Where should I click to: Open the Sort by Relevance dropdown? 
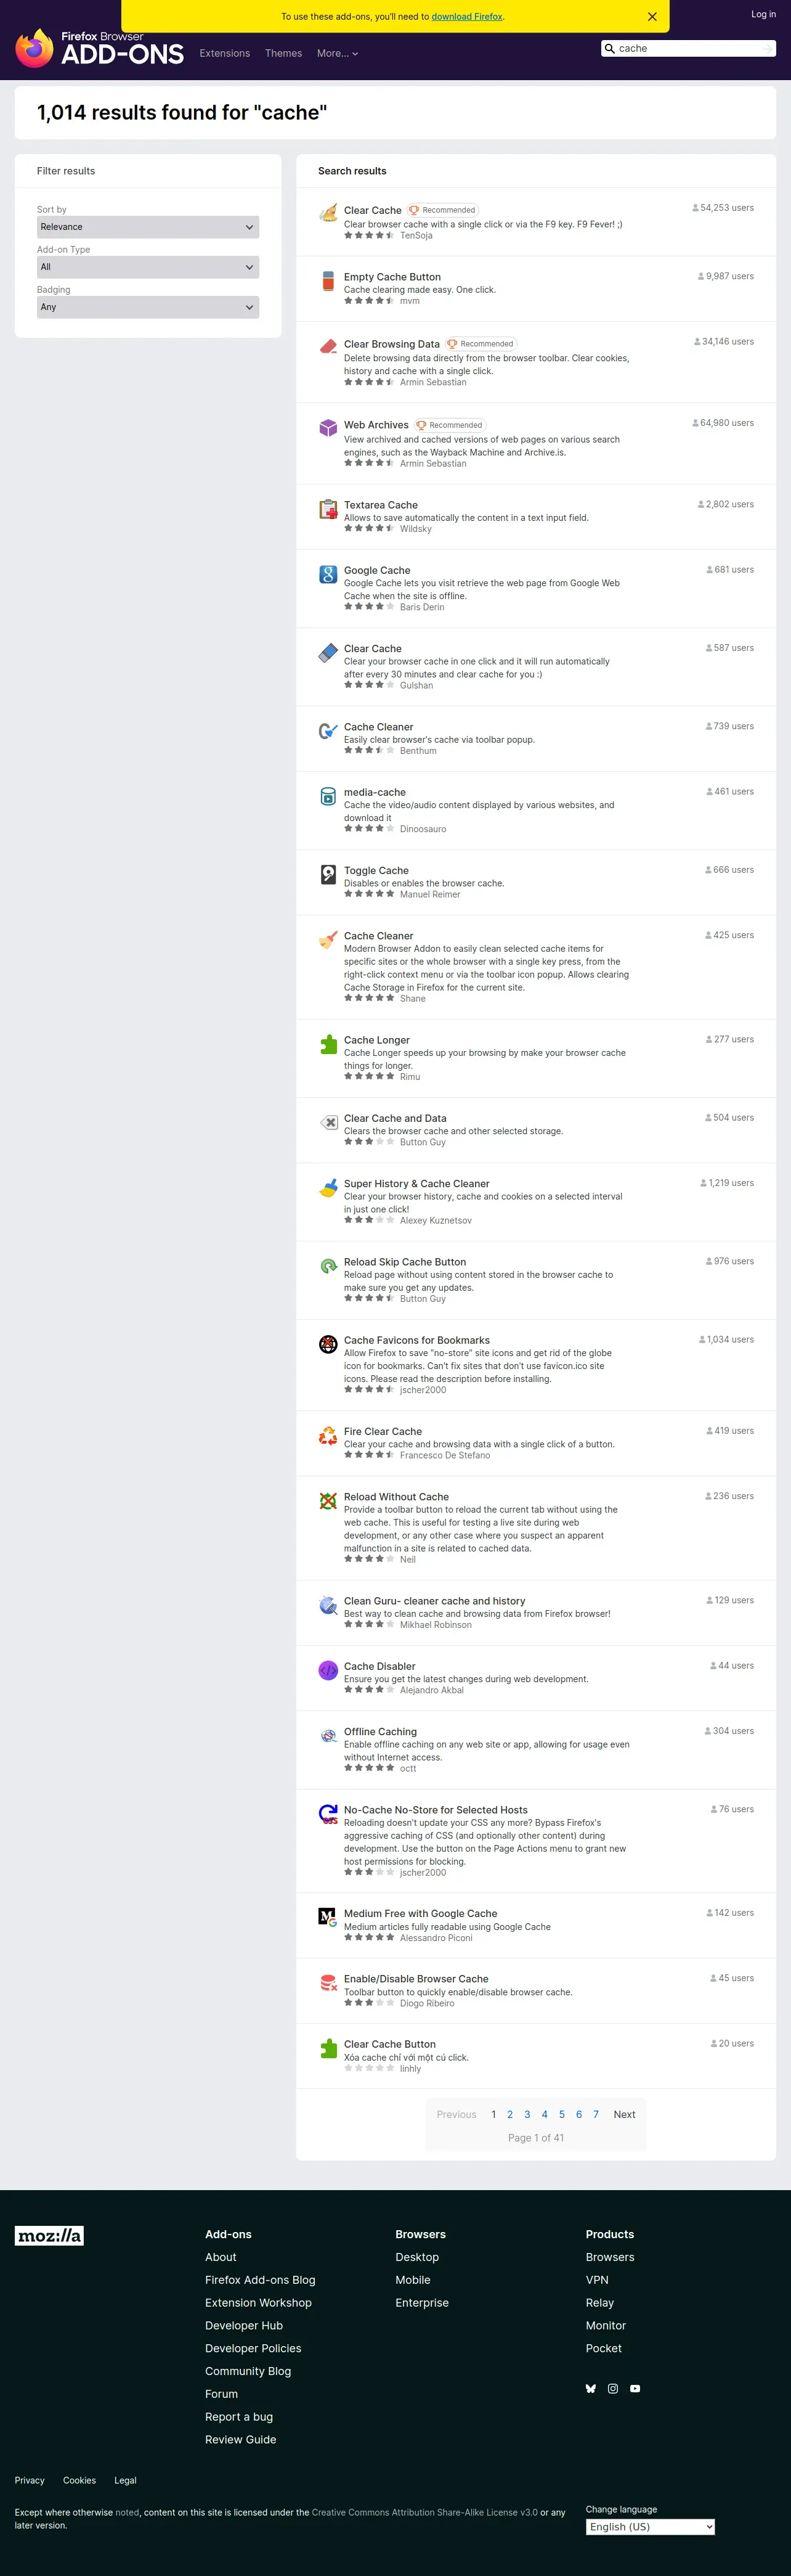148,227
